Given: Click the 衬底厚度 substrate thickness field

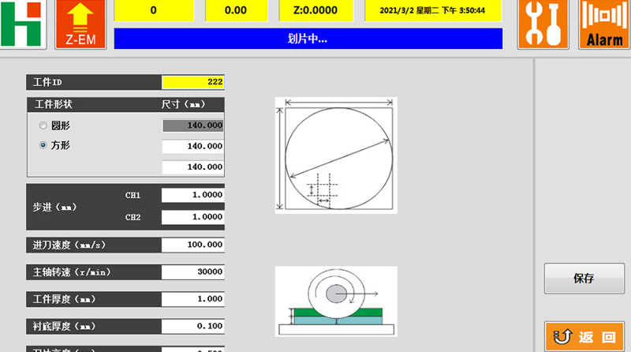Looking at the screenshot, I should coord(193,326).
